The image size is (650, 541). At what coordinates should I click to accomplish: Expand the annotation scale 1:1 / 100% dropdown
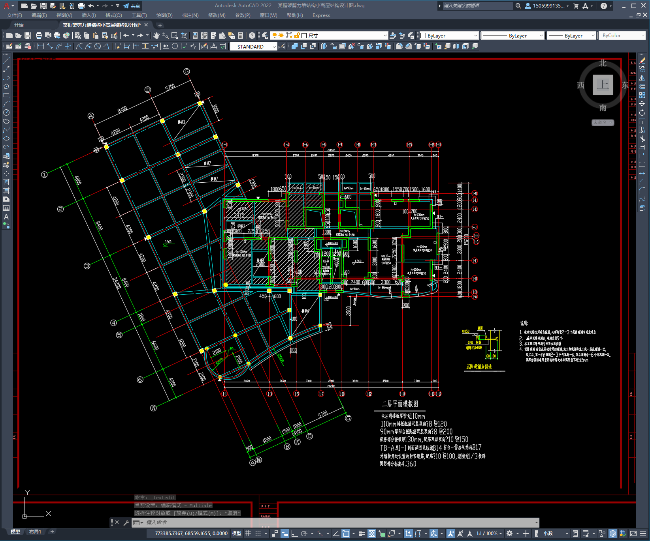(489, 534)
